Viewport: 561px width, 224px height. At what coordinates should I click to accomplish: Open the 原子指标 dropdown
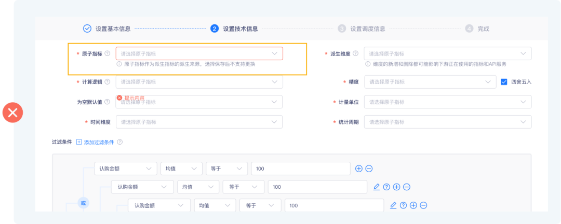pos(199,53)
